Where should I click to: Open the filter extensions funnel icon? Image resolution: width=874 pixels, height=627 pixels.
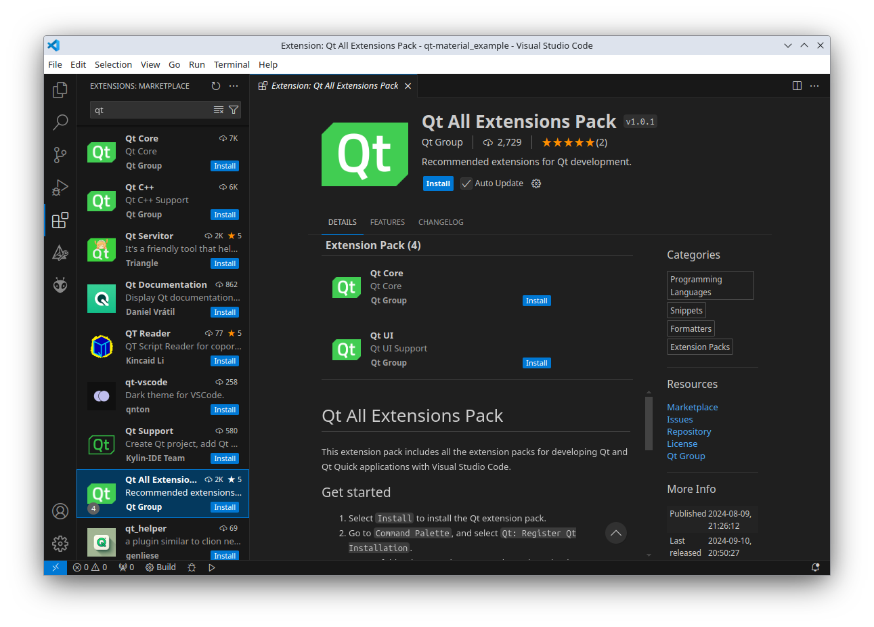point(234,110)
